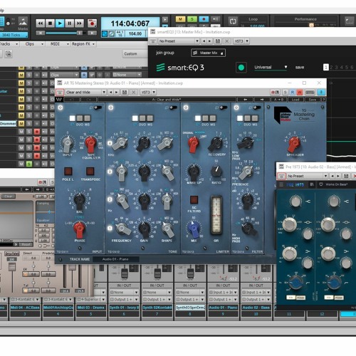
Task: Toggle power of the TG Input module
Action: pyautogui.click(x=61, y=108)
